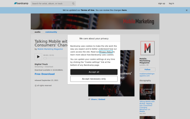This screenshot has height=119, width=190.
Task: Switch to the audio tab
Action: click(37, 32)
